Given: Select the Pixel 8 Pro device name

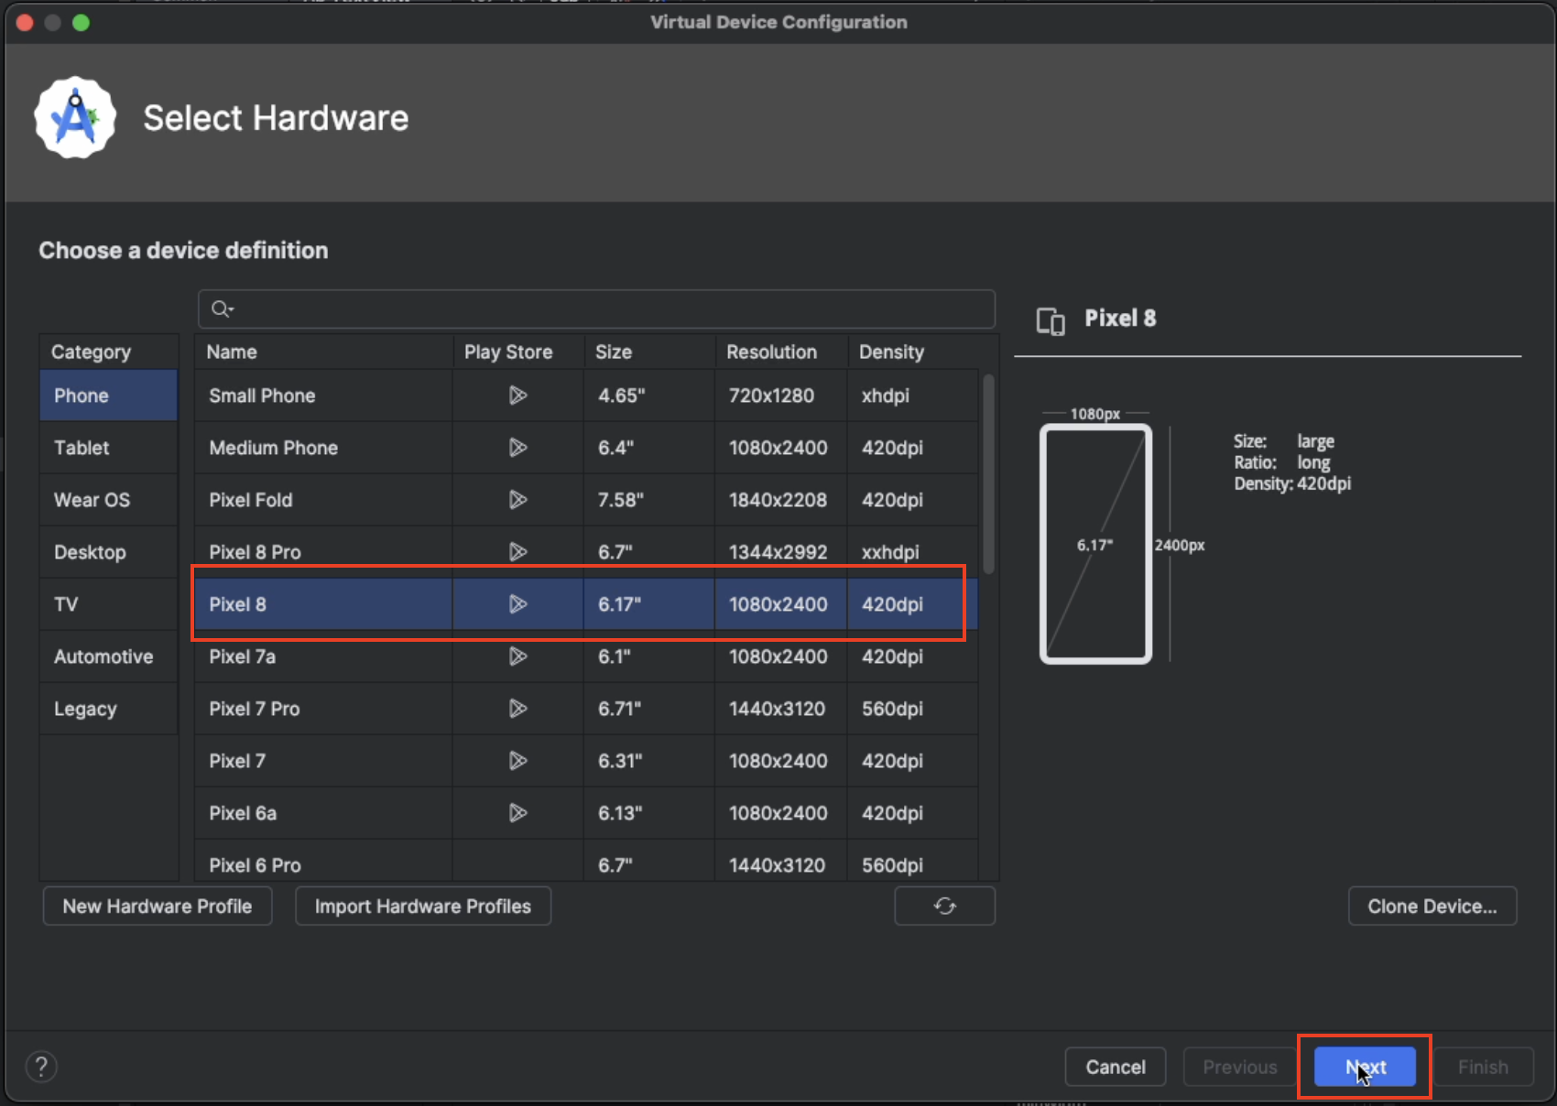Looking at the screenshot, I should [255, 552].
